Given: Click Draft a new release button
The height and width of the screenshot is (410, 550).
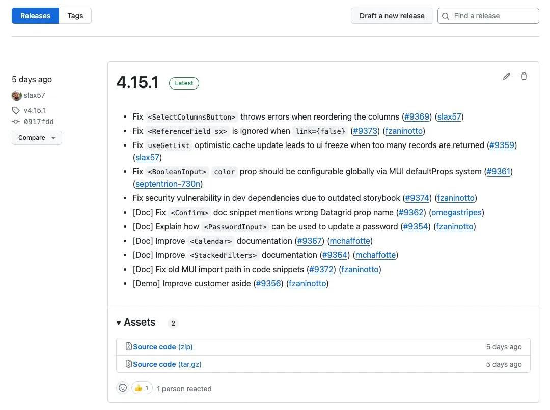Looking at the screenshot, I should [392, 16].
